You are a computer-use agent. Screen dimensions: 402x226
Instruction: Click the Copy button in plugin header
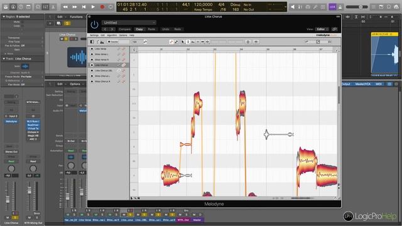139,30
